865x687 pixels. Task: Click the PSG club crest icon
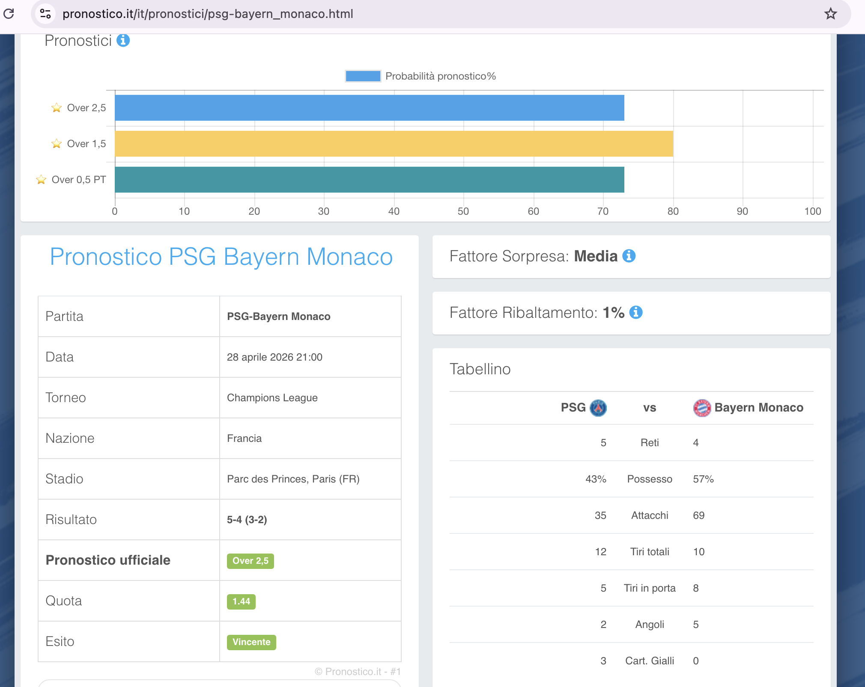point(598,408)
